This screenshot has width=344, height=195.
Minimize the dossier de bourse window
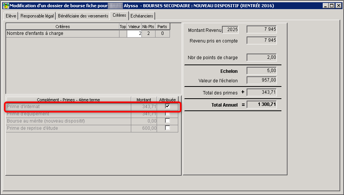coord(325,6)
